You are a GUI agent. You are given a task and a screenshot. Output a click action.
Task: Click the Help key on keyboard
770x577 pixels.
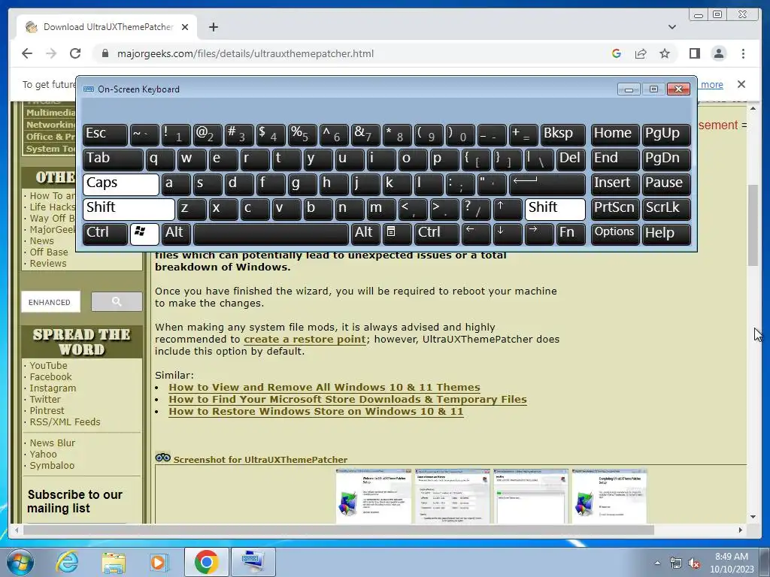click(666, 234)
